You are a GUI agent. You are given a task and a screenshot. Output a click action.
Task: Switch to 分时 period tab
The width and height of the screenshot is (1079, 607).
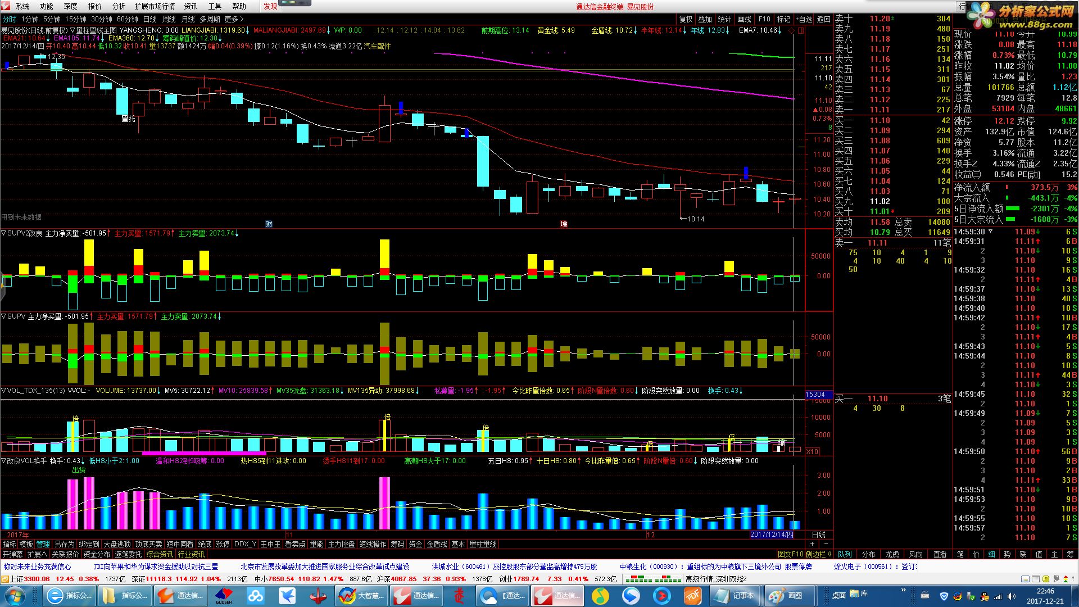(x=10, y=19)
